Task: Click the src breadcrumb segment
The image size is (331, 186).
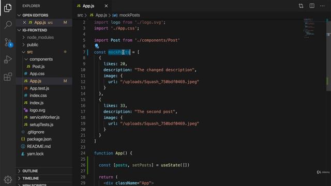Action: coord(80,15)
